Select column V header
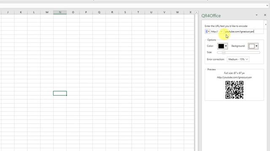Screen dimensions: 270x151 tap(164, 12)
